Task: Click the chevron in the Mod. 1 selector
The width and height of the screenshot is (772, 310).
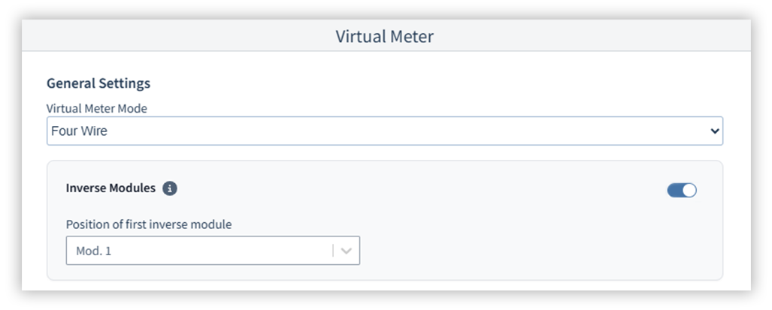Action: click(x=347, y=251)
